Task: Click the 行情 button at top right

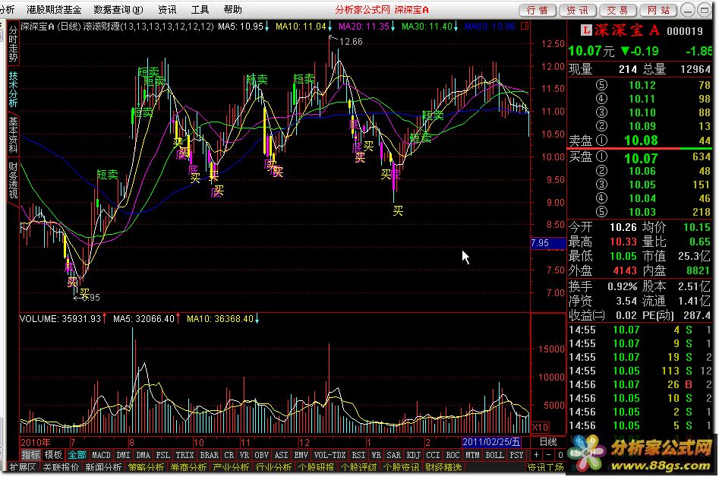Action: [538, 10]
